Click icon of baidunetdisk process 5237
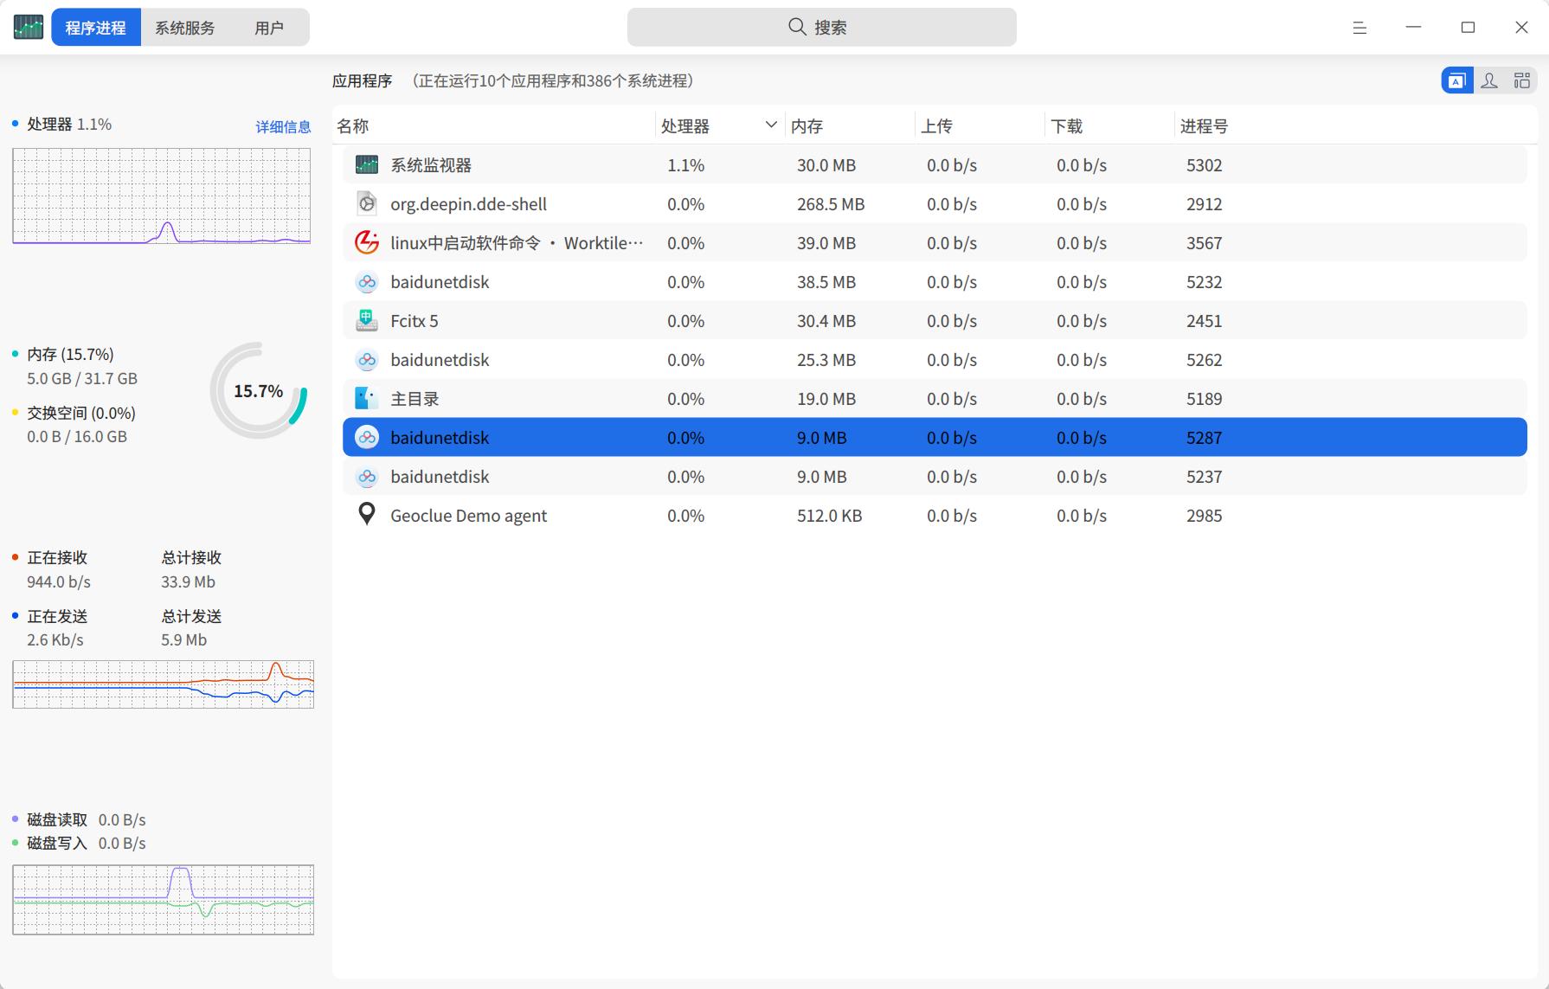The height and width of the screenshot is (989, 1549). point(367,476)
